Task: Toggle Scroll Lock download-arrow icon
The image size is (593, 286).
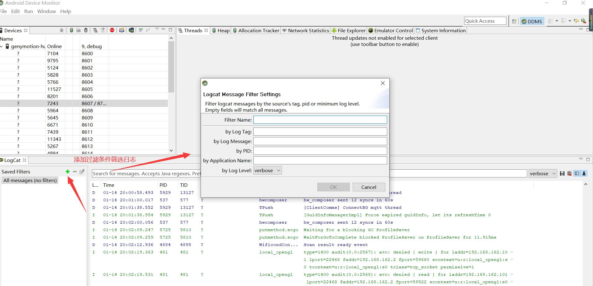Action: coord(584,173)
